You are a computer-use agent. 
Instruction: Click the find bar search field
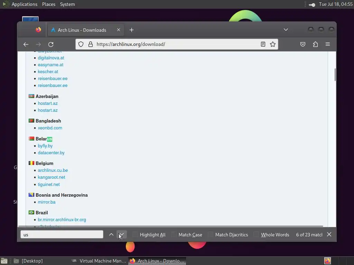62,235
